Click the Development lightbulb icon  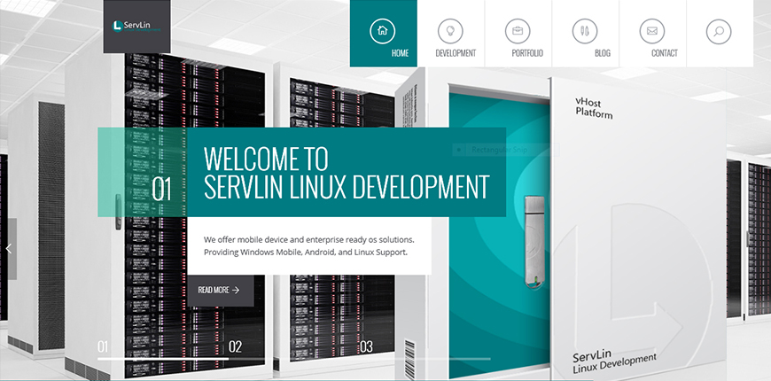pyautogui.click(x=450, y=31)
